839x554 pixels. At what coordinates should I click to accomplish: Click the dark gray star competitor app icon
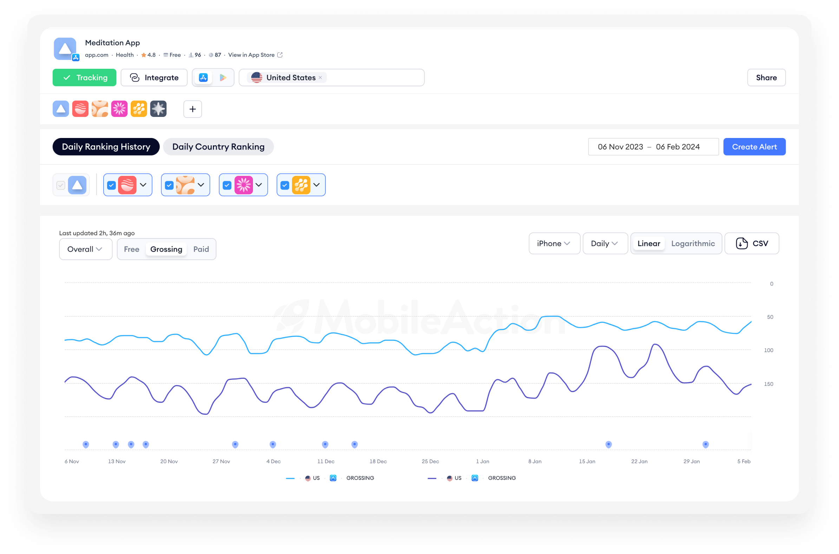point(158,109)
